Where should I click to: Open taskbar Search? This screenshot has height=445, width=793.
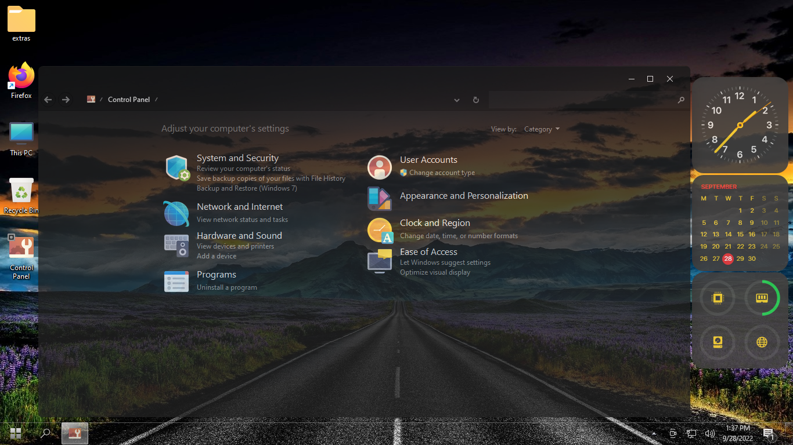tap(45, 433)
